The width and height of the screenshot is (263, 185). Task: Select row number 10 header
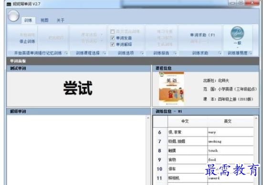[160, 169]
